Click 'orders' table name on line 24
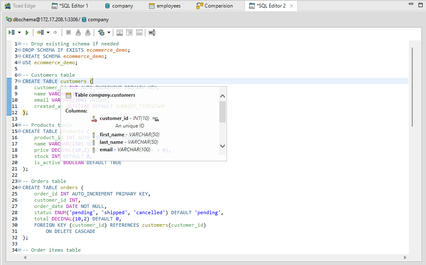The image size is (426, 265). 69,187
